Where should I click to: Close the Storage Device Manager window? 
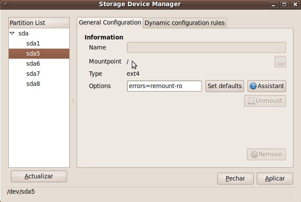point(295,4)
